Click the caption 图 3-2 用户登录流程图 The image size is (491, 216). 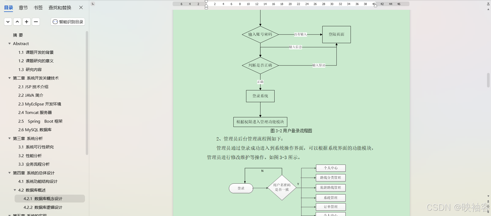click(x=291, y=131)
